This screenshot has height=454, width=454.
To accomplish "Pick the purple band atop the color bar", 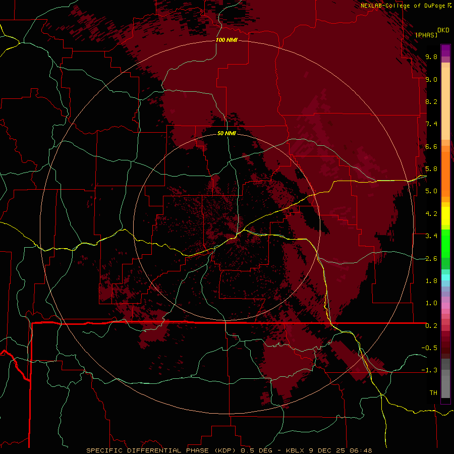I will [x=445, y=50].
